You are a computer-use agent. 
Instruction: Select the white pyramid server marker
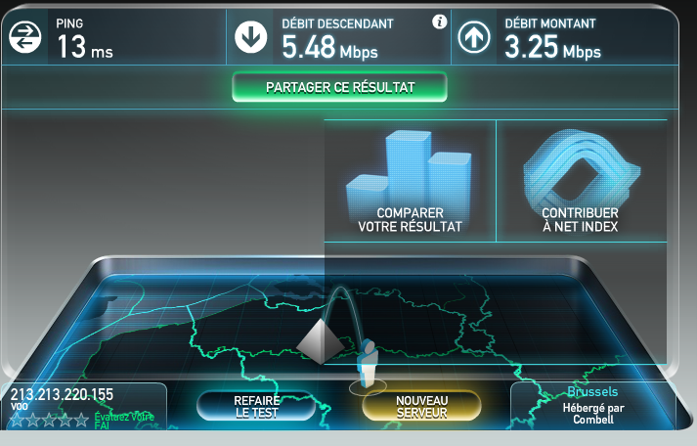point(320,341)
